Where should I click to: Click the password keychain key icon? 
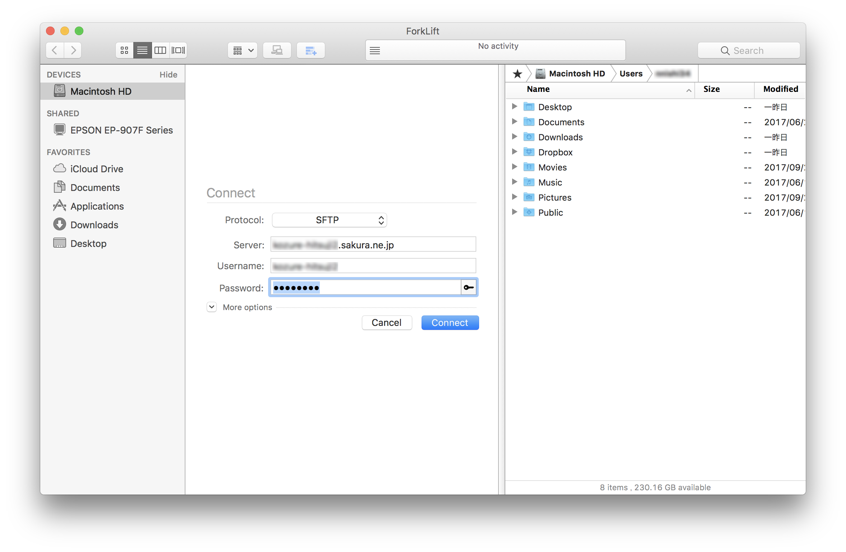(x=469, y=287)
